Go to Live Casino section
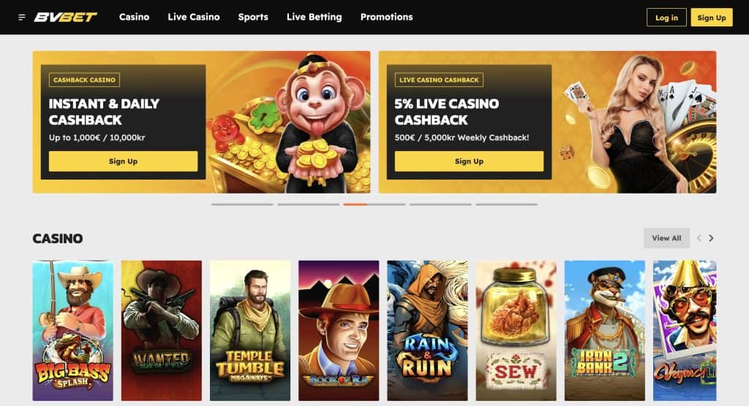This screenshot has width=749, height=406. point(193,18)
